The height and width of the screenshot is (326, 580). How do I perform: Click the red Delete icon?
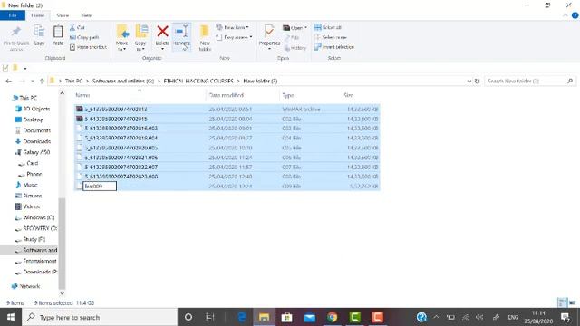coord(162,32)
